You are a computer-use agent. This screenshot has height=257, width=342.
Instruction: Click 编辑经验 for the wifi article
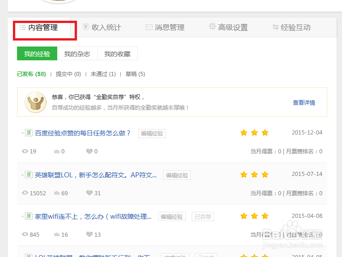click(172, 216)
